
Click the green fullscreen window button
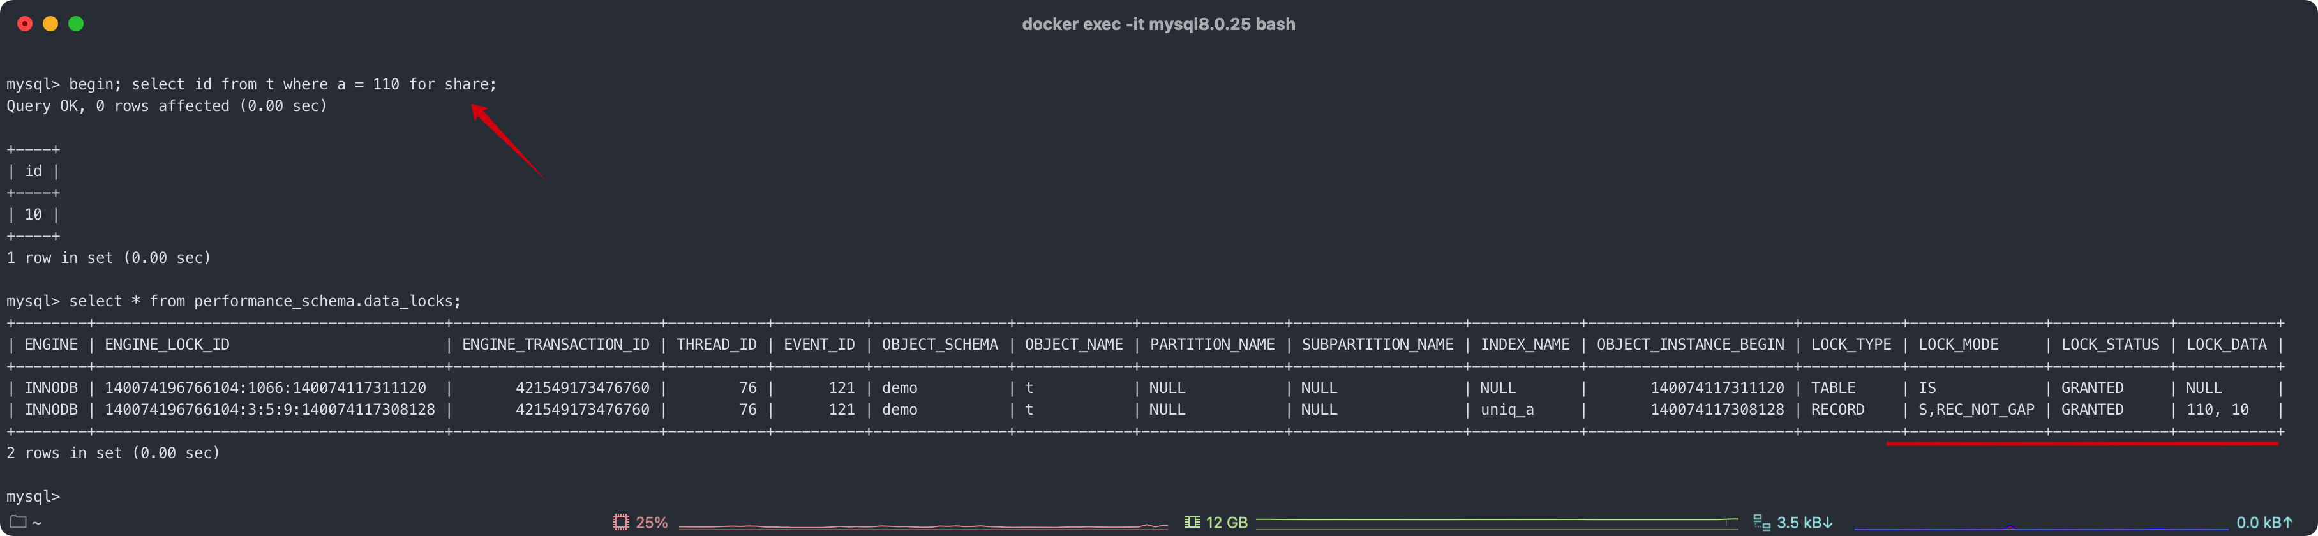77,24
